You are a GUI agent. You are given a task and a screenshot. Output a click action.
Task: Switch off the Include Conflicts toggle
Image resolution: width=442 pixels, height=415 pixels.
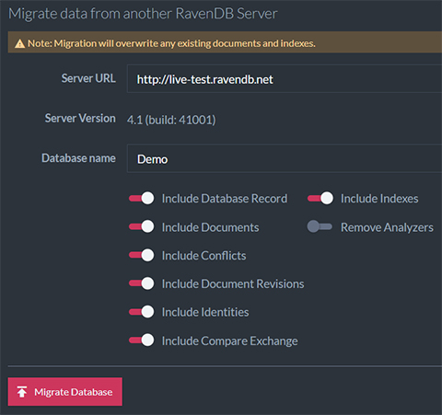point(142,255)
